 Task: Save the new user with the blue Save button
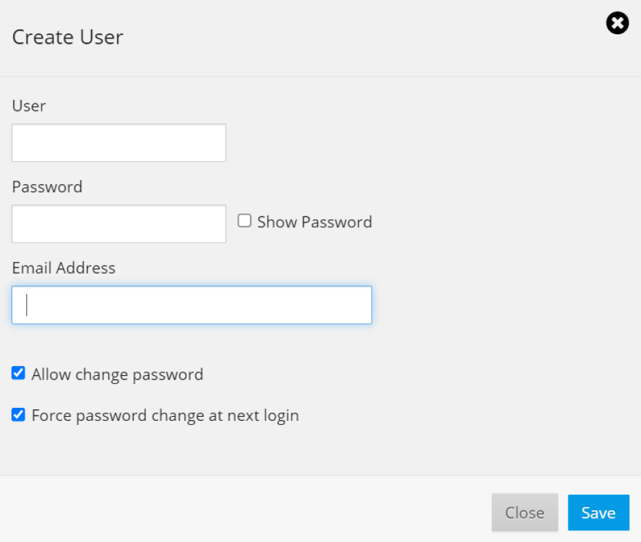pos(599,512)
